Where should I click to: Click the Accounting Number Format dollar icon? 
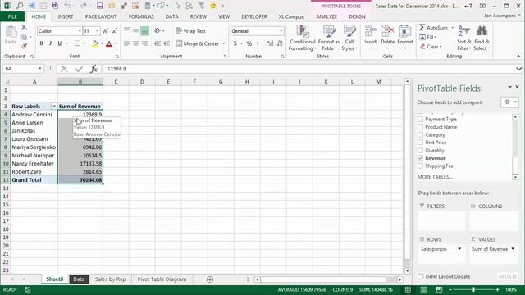coord(235,43)
